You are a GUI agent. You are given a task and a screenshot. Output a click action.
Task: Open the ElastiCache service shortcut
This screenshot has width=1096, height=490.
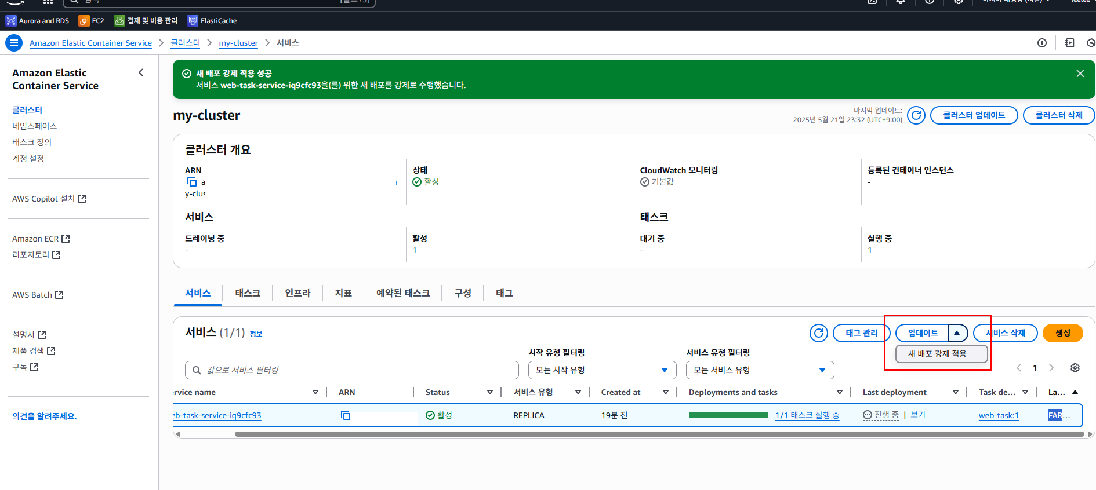pos(212,21)
